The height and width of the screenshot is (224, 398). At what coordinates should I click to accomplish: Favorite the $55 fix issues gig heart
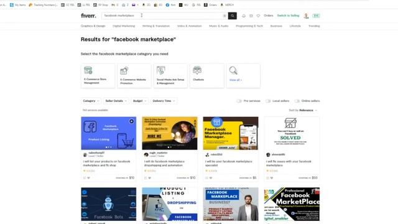point(272,178)
